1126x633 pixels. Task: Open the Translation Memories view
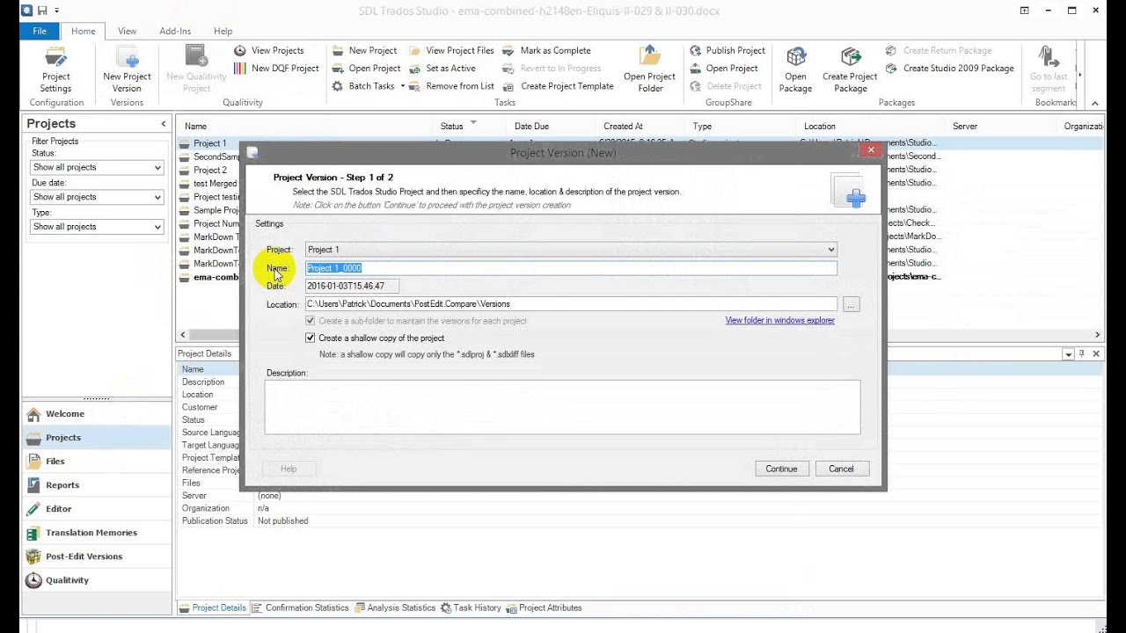tap(97, 532)
